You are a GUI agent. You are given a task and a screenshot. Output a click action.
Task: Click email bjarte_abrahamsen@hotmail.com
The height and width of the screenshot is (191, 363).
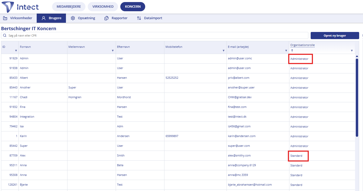[250, 185]
